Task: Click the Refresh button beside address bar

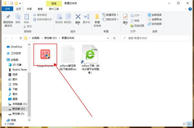Action: [x=114, y=38]
